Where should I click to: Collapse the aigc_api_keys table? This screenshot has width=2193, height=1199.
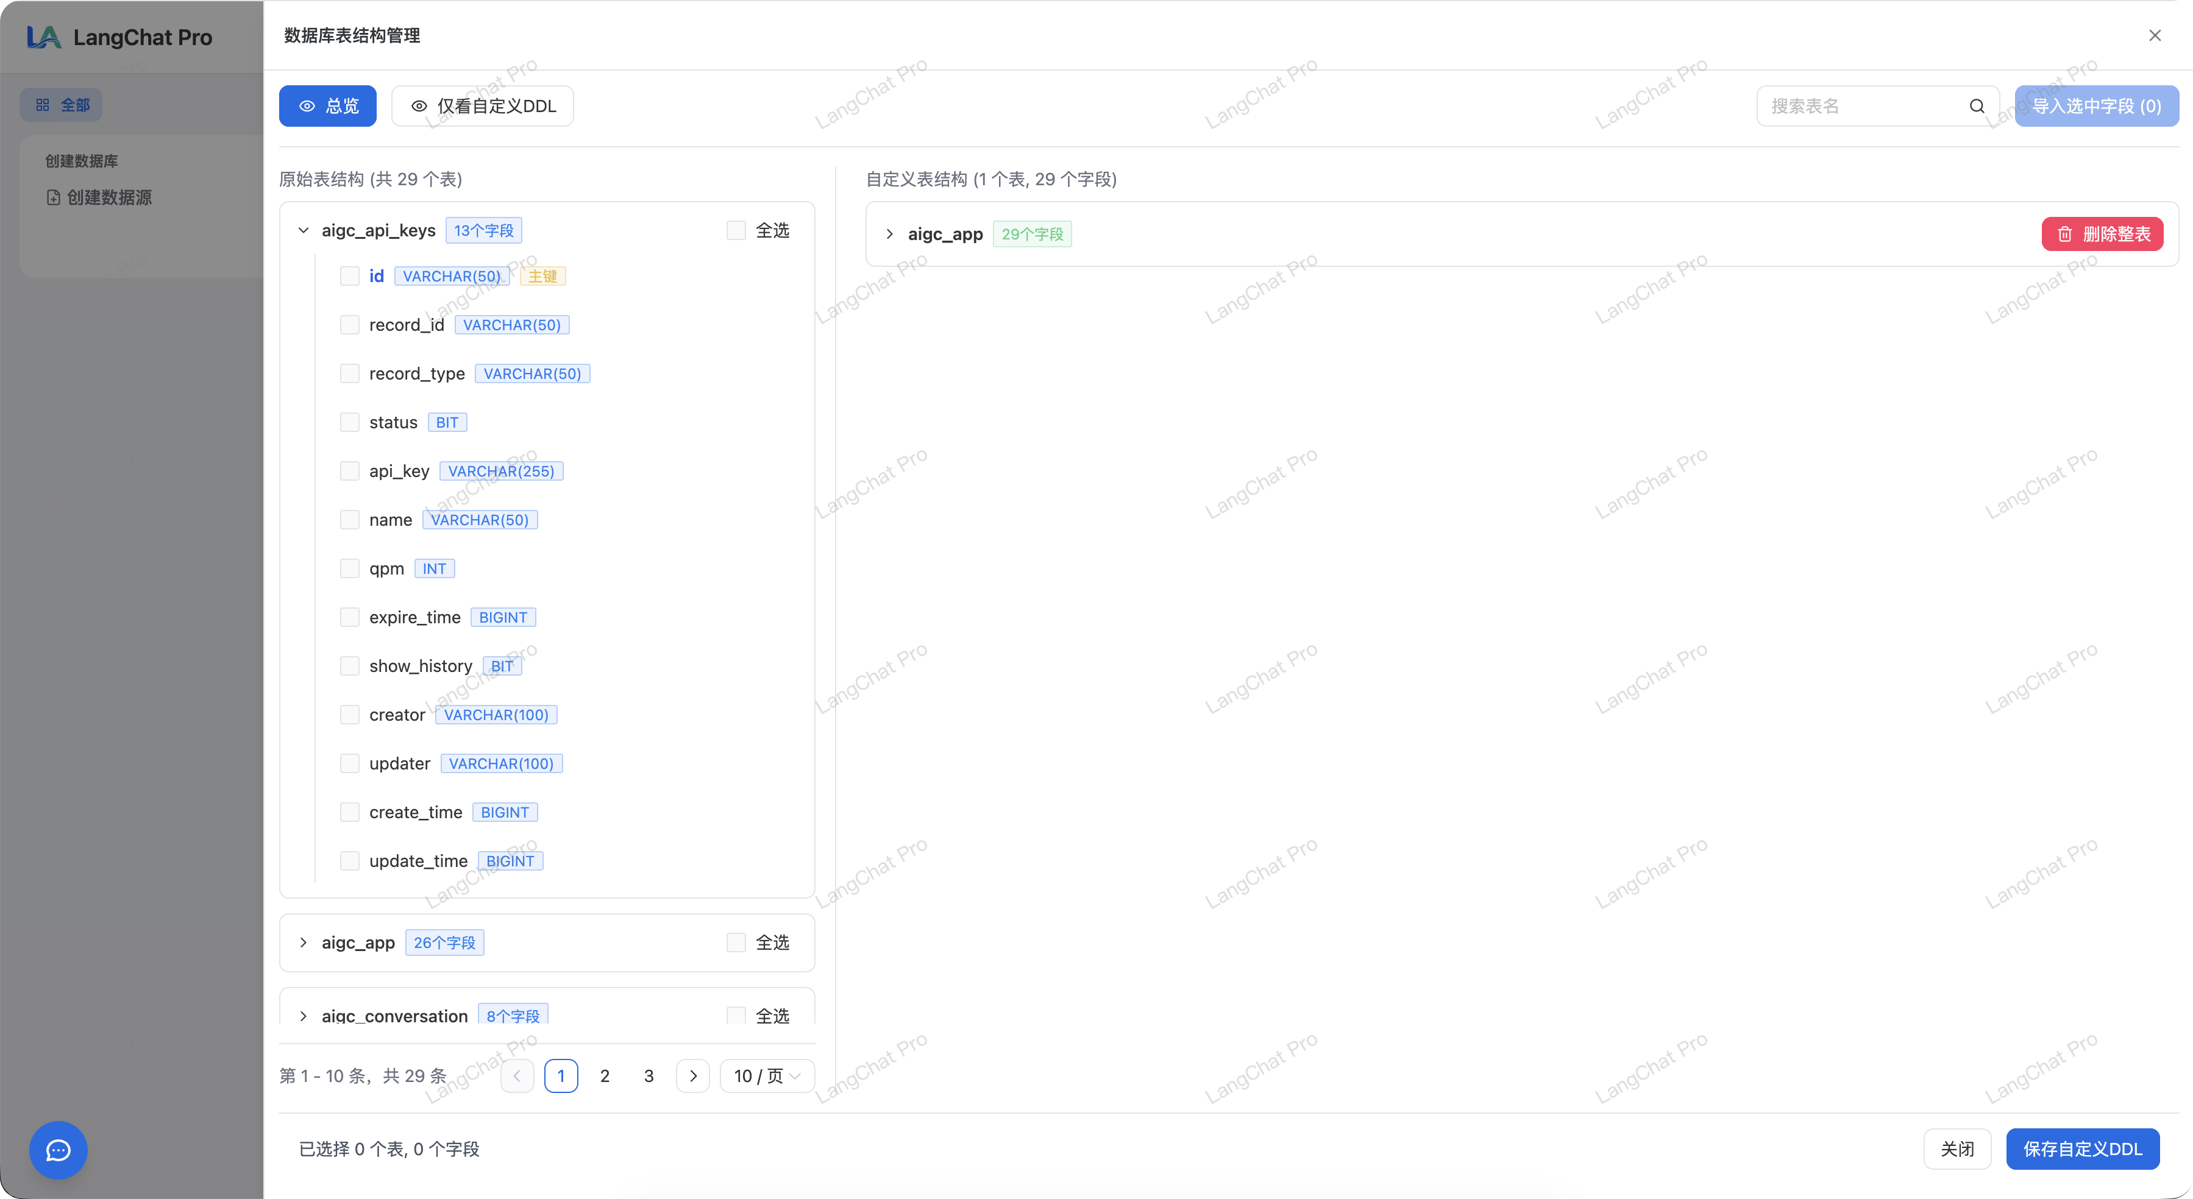point(303,231)
